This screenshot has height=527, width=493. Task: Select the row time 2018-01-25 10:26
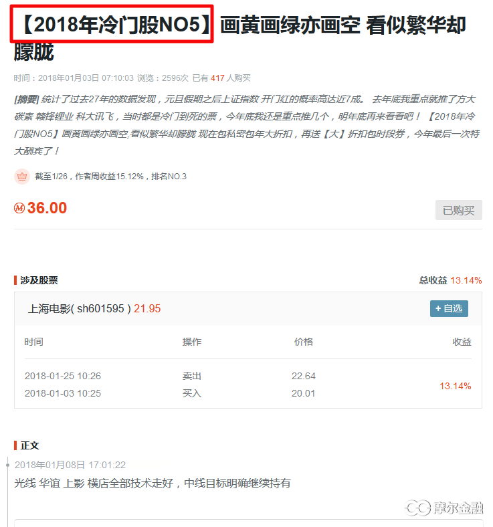point(63,376)
